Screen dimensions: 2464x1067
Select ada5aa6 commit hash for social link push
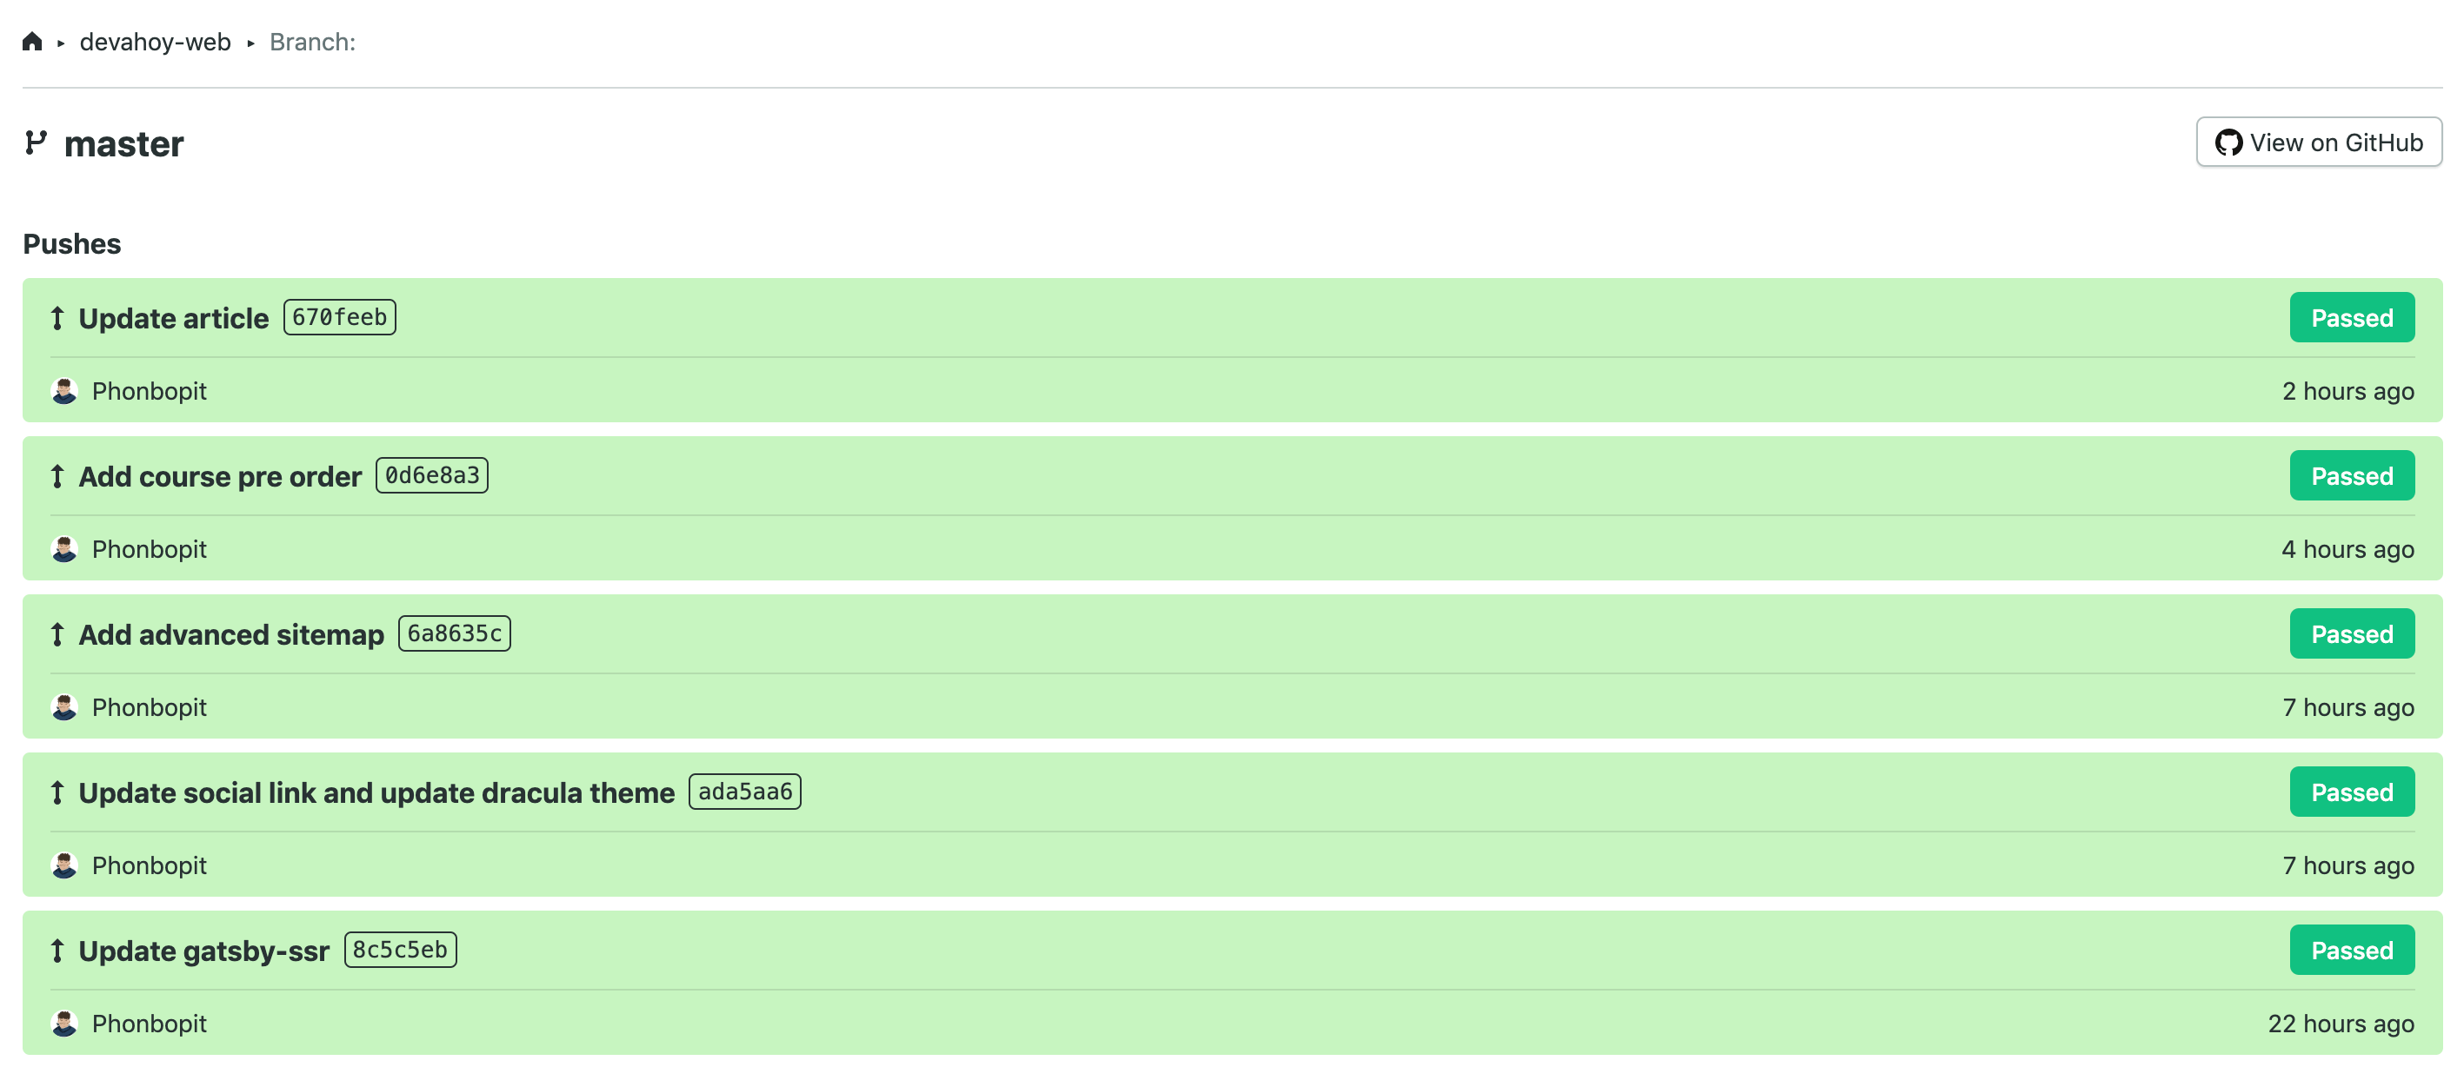click(x=745, y=791)
